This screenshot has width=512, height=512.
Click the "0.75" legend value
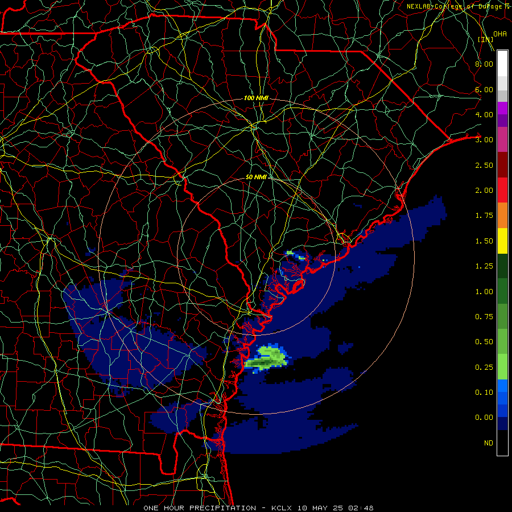point(484,317)
